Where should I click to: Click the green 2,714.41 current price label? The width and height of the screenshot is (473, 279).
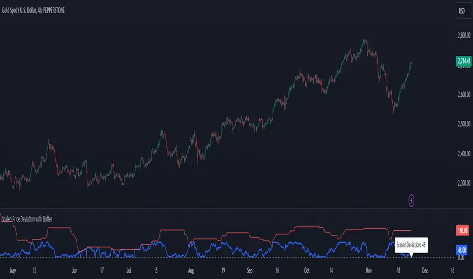[x=463, y=61]
